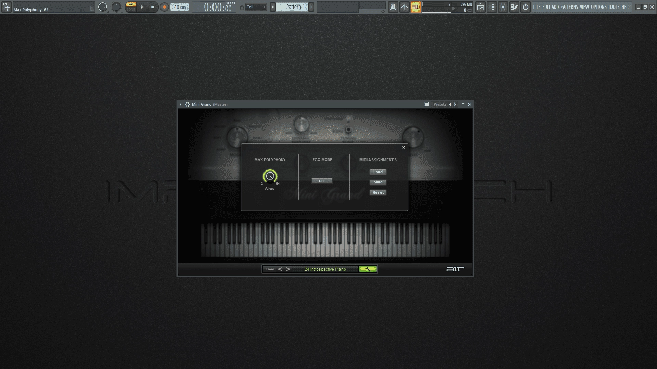Toggle the highlighted typing keyboard to piano icon
Viewport: 657px width, 369px height.
tap(416, 7)
